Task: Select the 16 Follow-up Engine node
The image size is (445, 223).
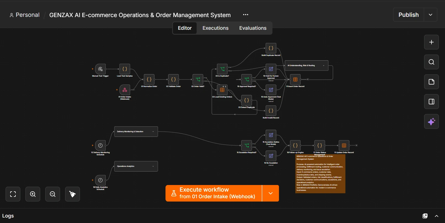Action: [x=295, y=146]
